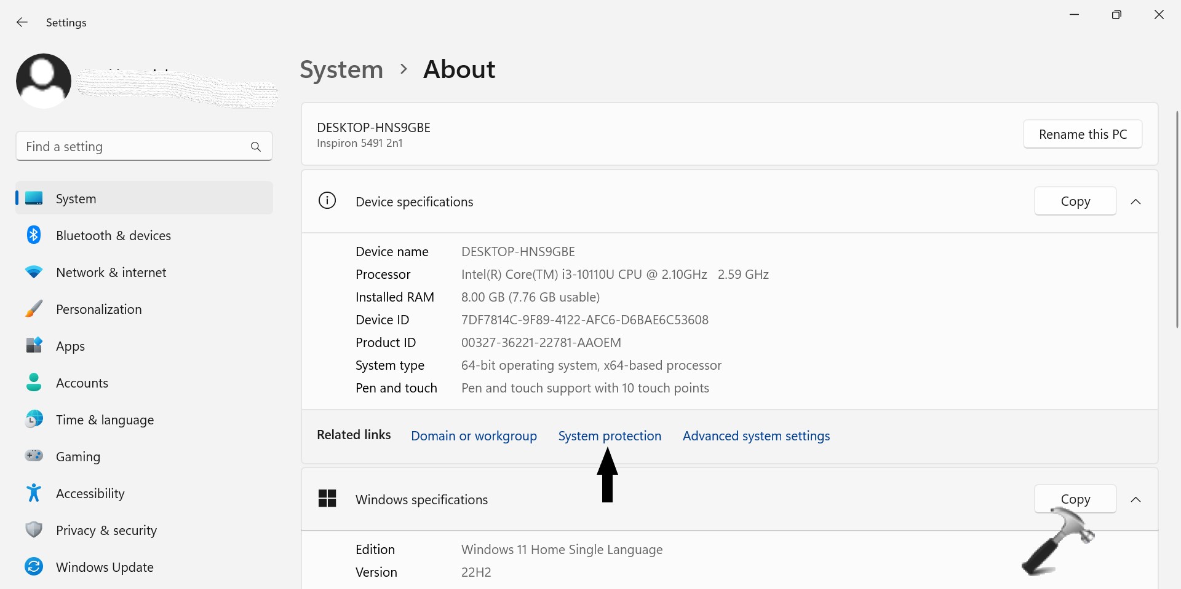Image resolution: width=1181 pixels, height=589 pixels.
Task: Open the System protection link
Action: [x=610, y=436]
